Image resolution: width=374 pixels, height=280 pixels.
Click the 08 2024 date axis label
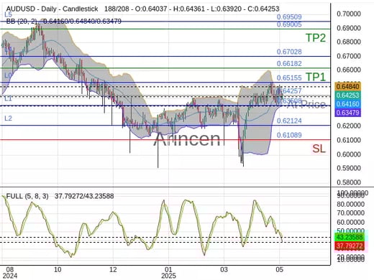click(x=10, y=273)
